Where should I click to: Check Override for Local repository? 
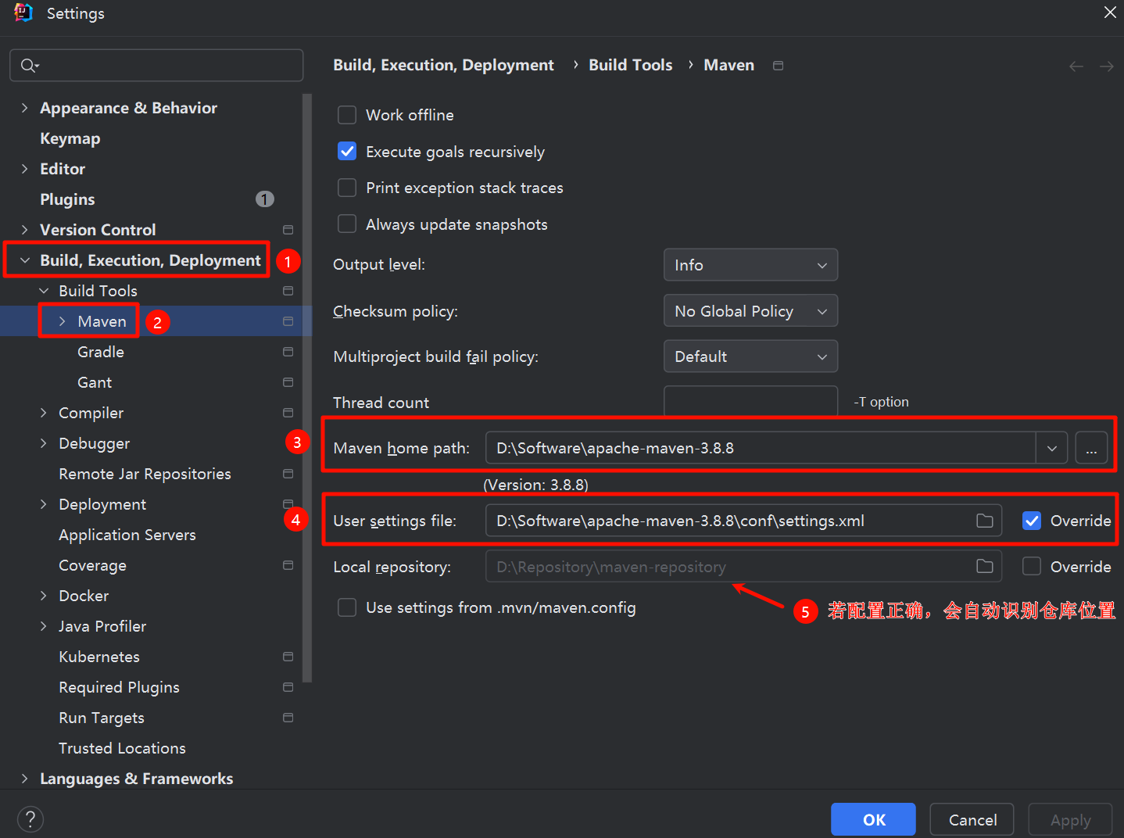1032,566
